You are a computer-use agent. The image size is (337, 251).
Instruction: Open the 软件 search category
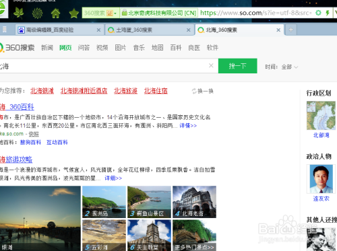click(x=212, y=48)
